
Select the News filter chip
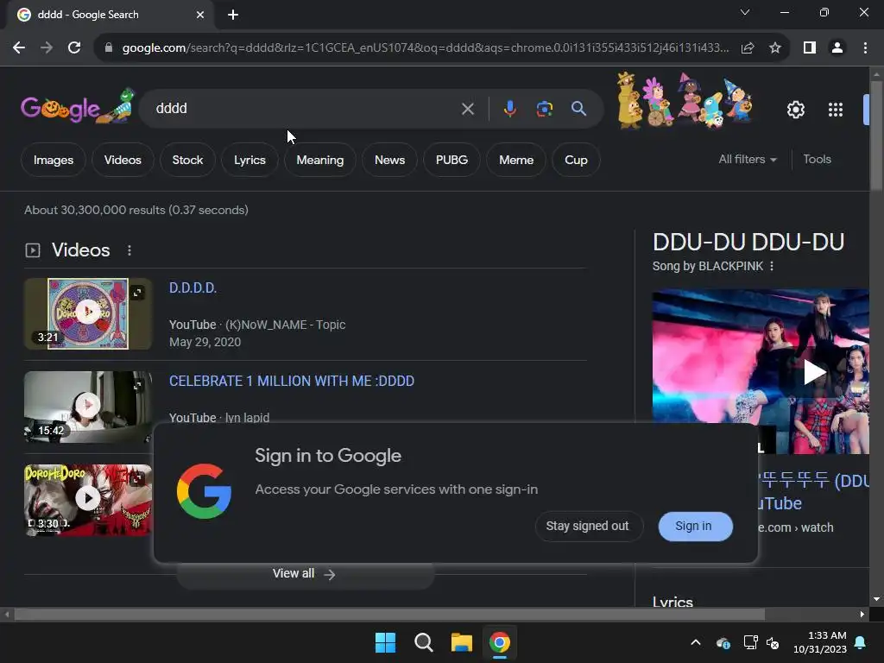coord(389,160)
